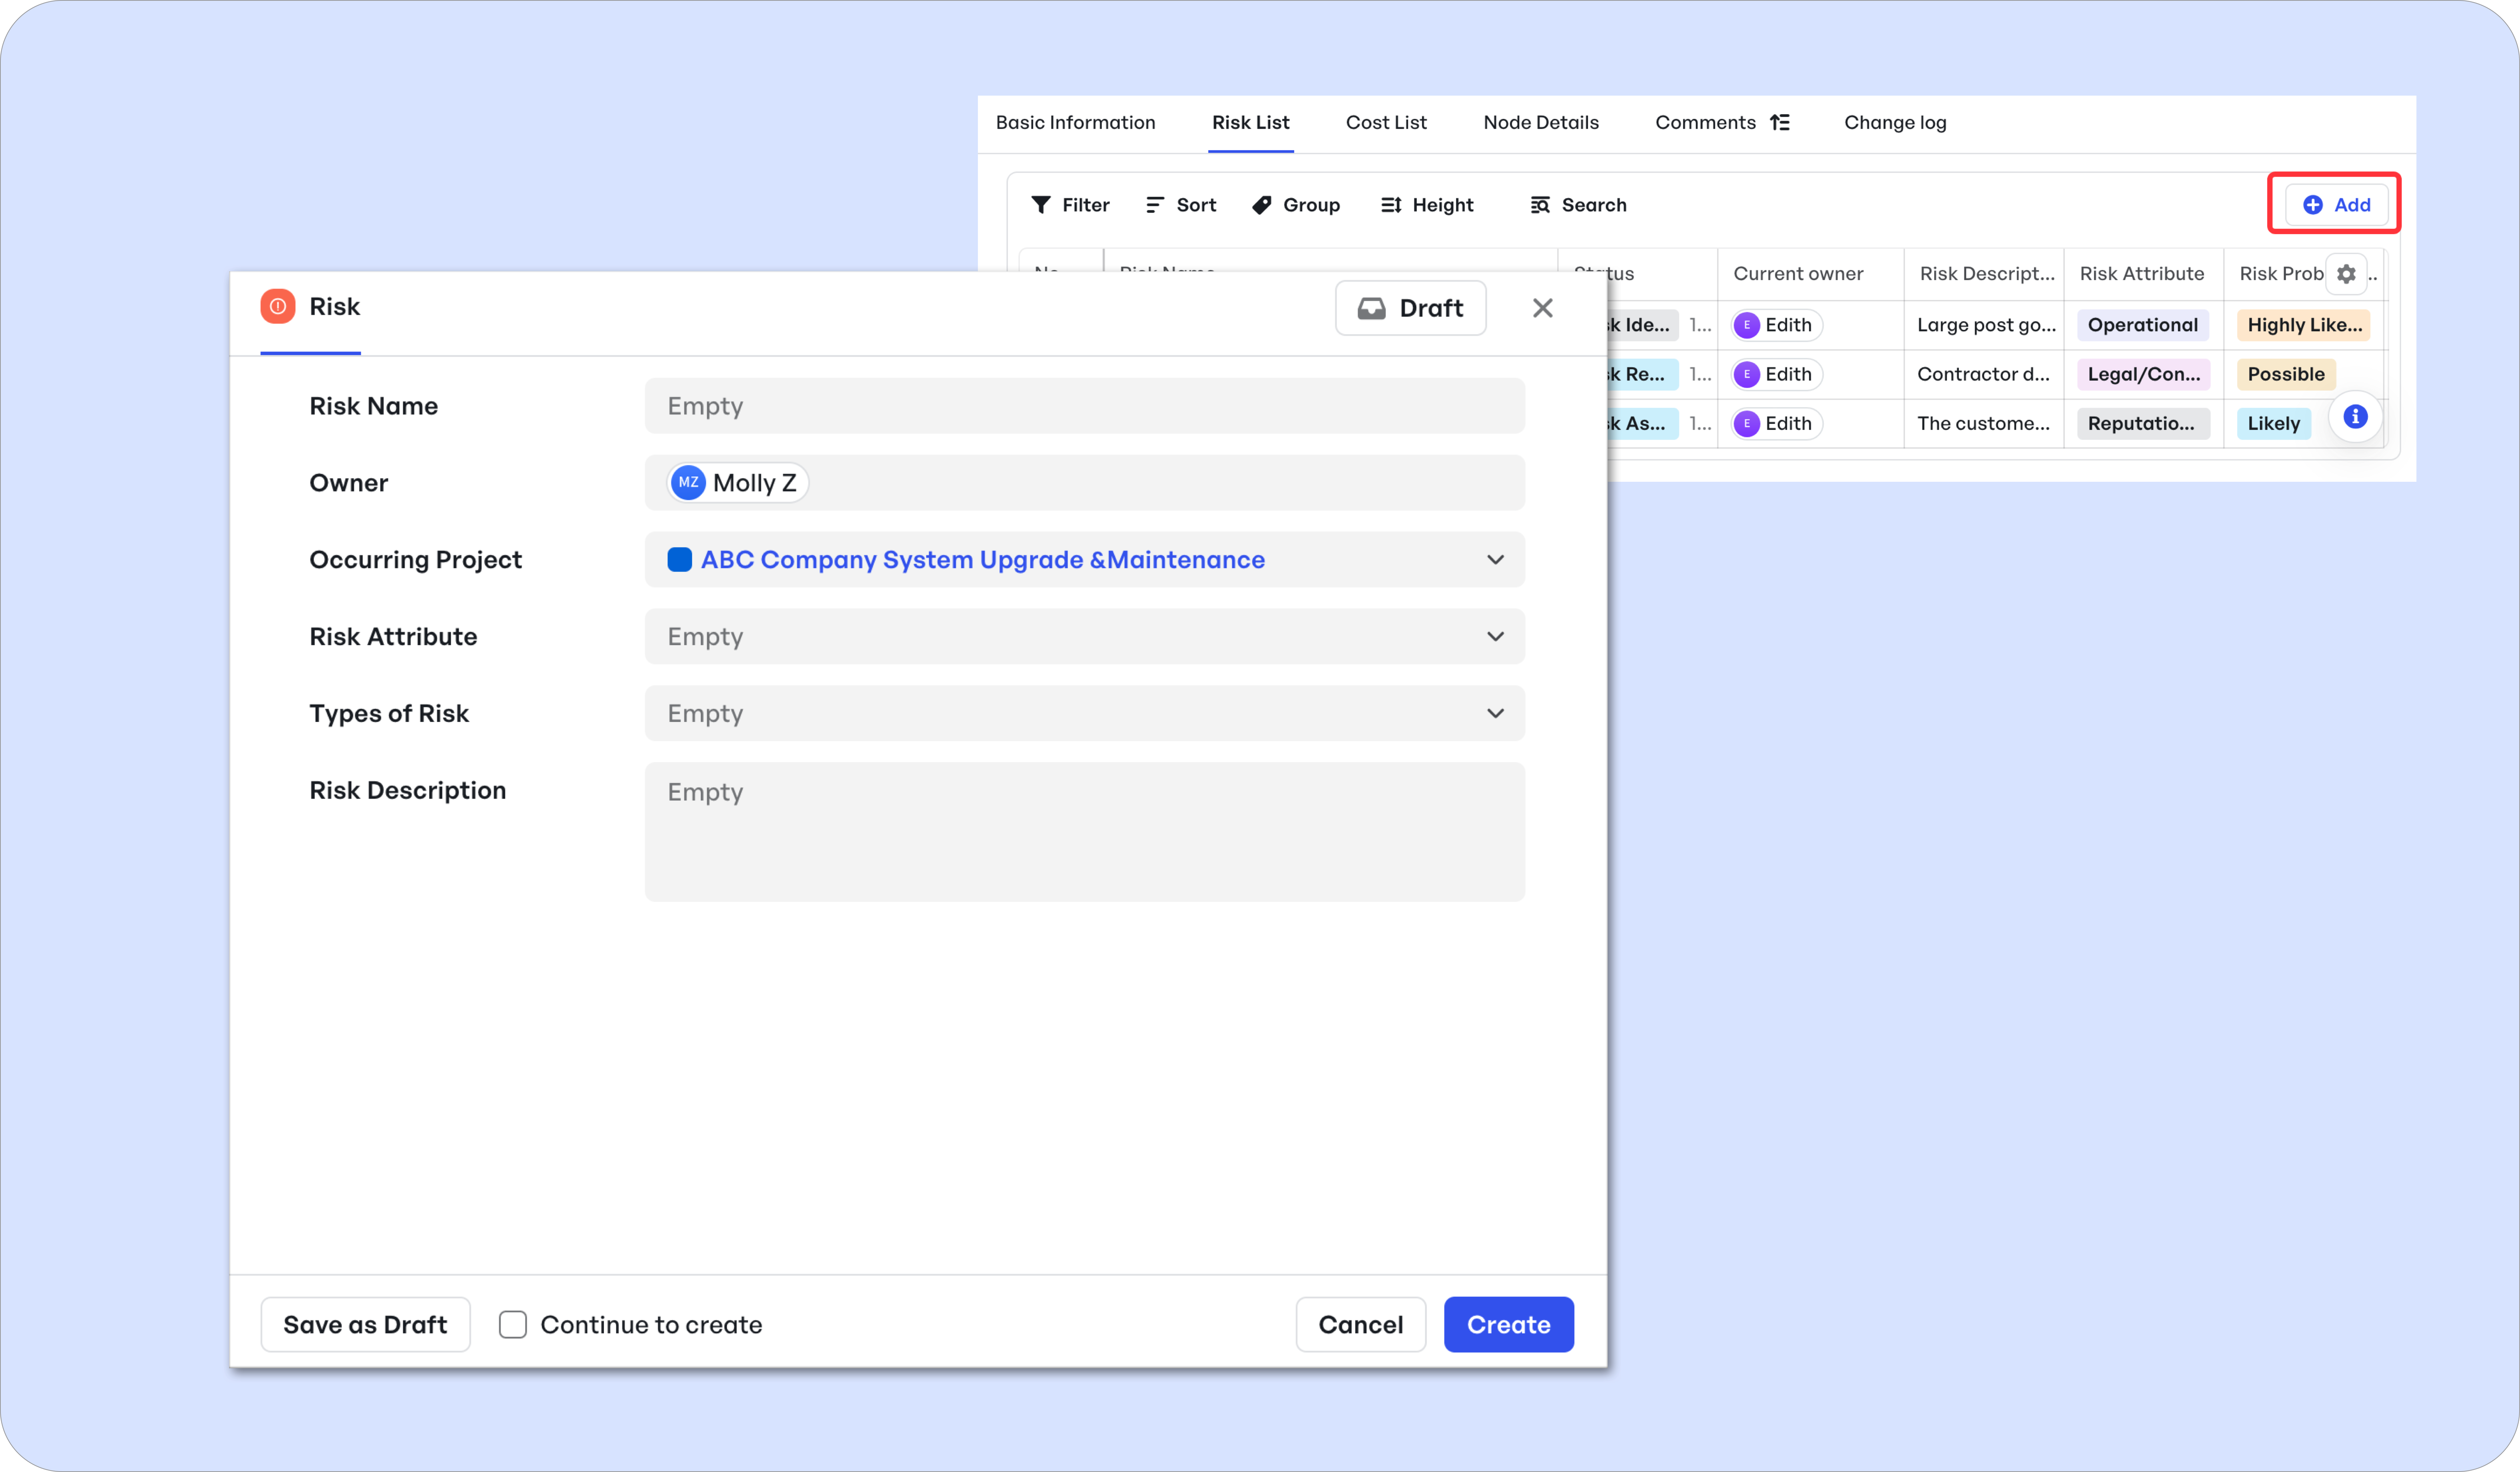Click the blue project square icon

(680, 560)
